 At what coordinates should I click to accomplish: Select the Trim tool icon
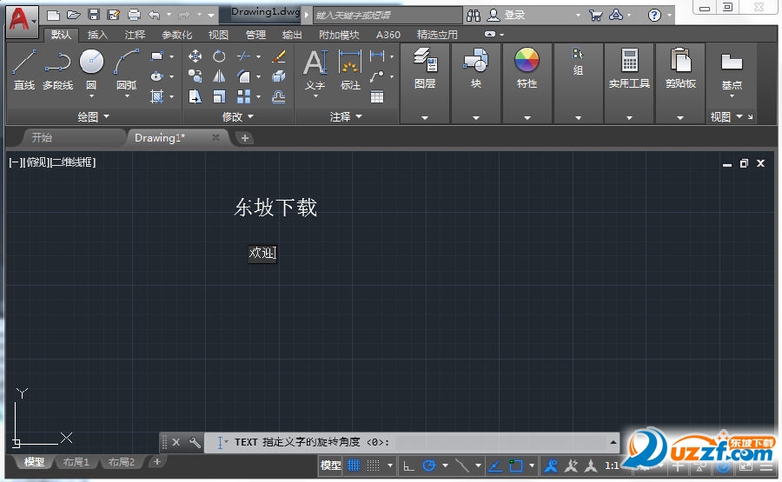[243, 56]
